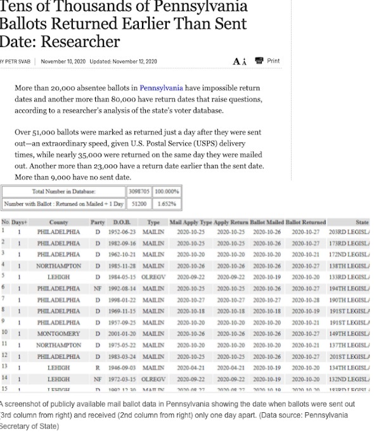
Task: Click the Print label
Action: [x=273, y=61]
